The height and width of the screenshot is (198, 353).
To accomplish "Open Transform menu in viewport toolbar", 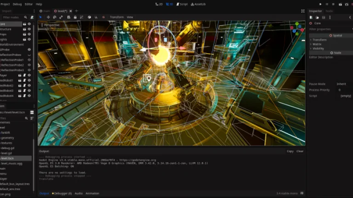I will pos(117,17).
